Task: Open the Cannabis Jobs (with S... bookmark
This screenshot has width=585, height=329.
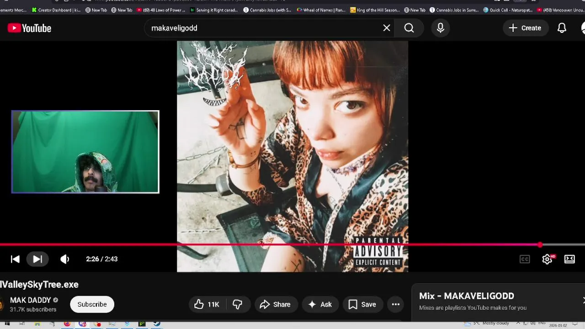Action: [x=267, y=10]
